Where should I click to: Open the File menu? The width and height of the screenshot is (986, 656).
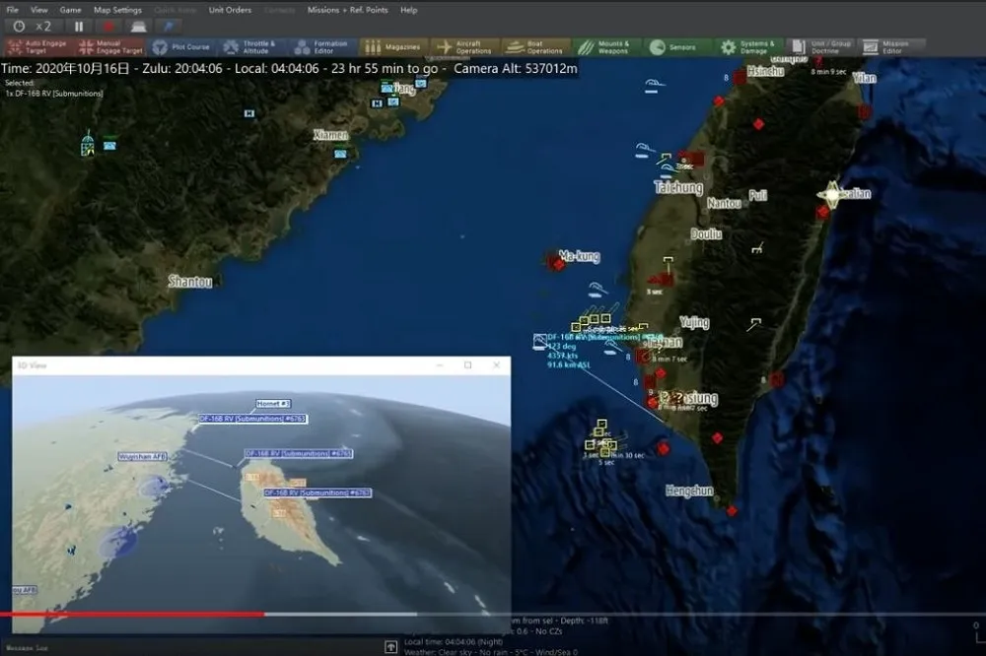(x=12, y=10)
